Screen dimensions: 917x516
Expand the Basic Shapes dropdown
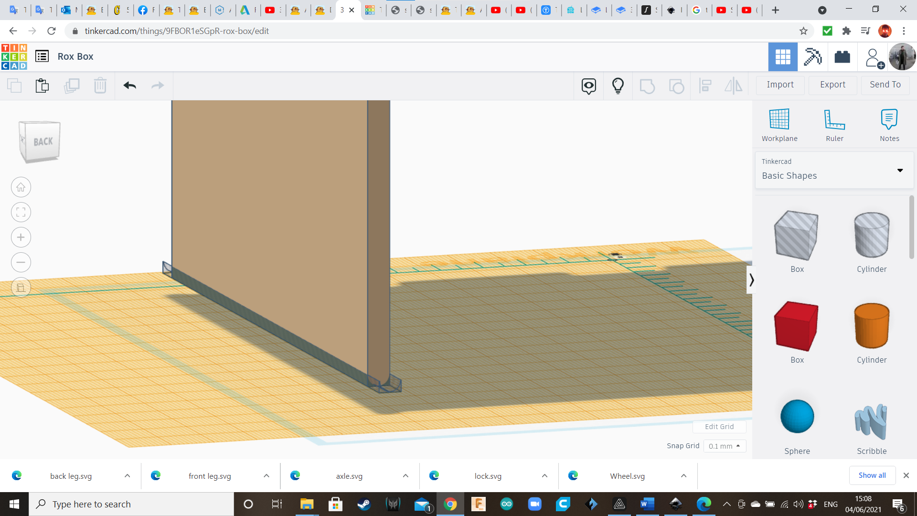pyautogui.click(x=900, y=171)
